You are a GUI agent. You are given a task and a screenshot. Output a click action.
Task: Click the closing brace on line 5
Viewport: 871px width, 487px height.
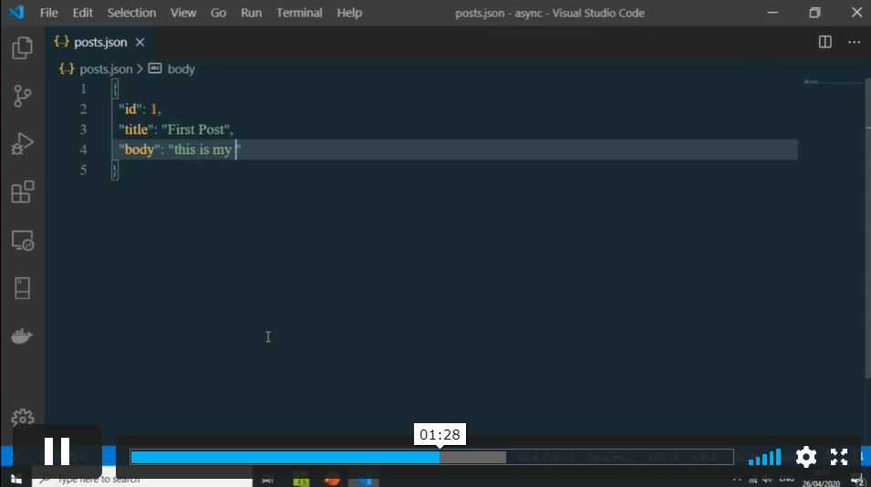point(115,170)
